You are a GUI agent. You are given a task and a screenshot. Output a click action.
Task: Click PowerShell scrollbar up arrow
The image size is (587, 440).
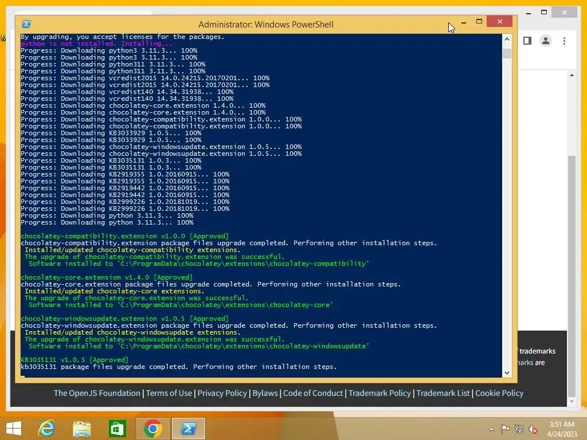(x=507, y=39)
